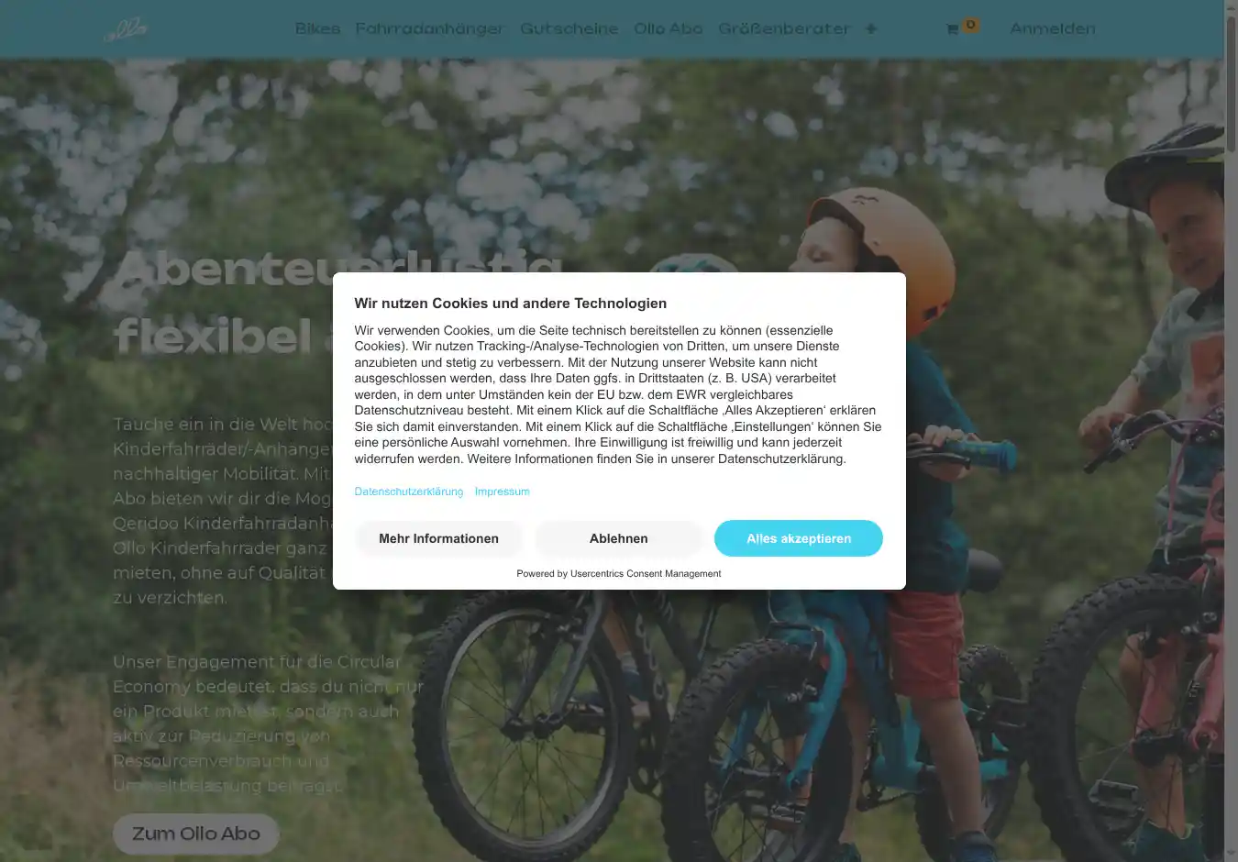Expand more menu items with plus icon
This screenshot has height=862, width=1238.
tap(871, 29)
